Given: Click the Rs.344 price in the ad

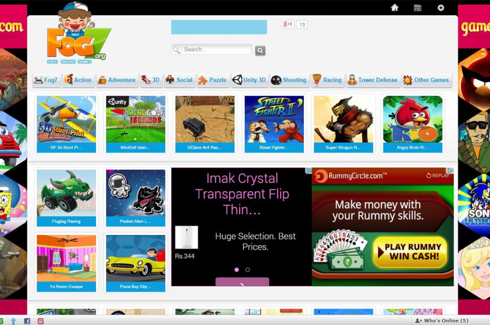Looking at the screenshot, I should 185,256.
